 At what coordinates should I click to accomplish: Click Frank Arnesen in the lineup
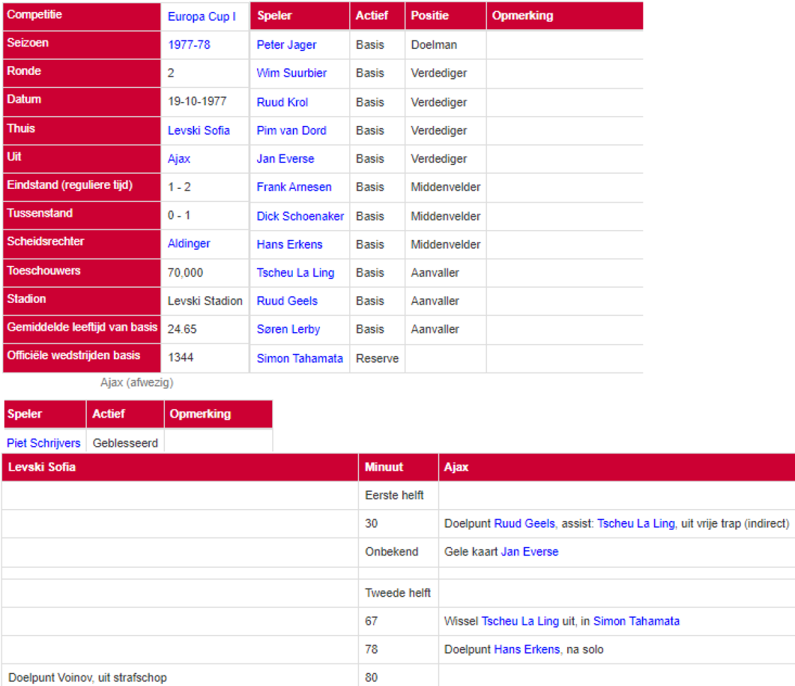(x=294, y=187)
